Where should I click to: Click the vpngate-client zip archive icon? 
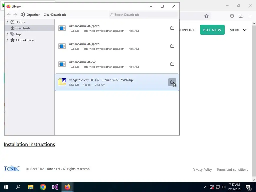pos(62,82)
